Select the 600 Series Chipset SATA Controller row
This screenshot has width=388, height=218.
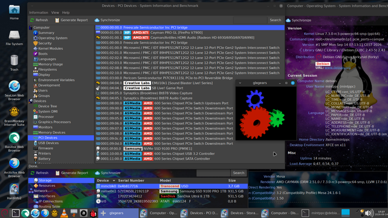tap(190, 159)
